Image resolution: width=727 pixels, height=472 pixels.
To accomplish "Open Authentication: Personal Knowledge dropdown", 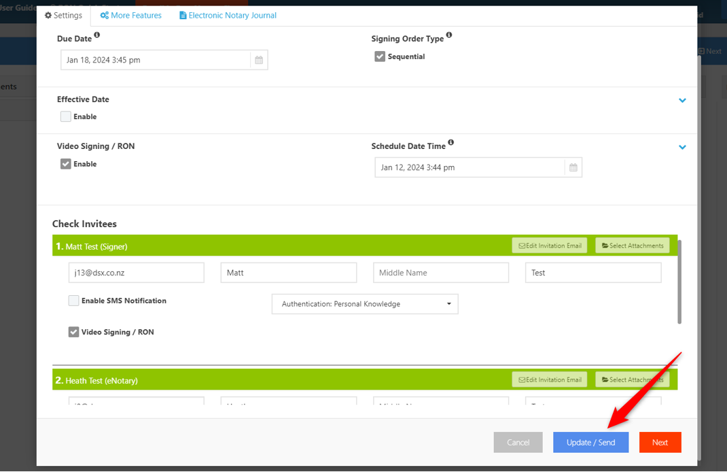I will click(365, 304).
